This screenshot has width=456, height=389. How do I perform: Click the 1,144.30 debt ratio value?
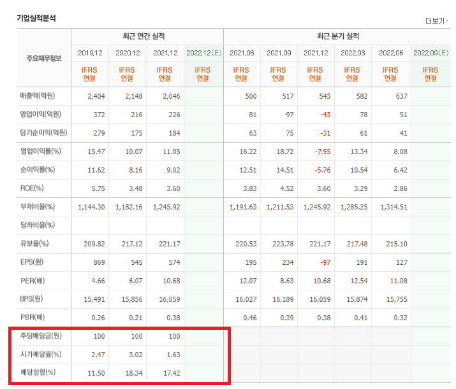coord(91,207)
